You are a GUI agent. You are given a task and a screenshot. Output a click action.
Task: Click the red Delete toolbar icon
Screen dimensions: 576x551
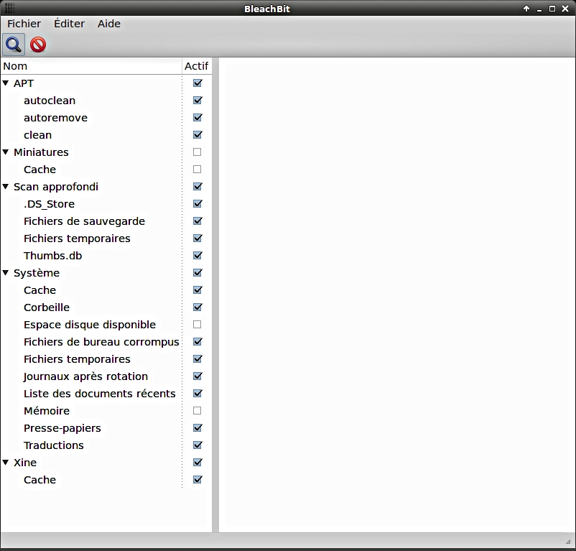click(38, 45)
